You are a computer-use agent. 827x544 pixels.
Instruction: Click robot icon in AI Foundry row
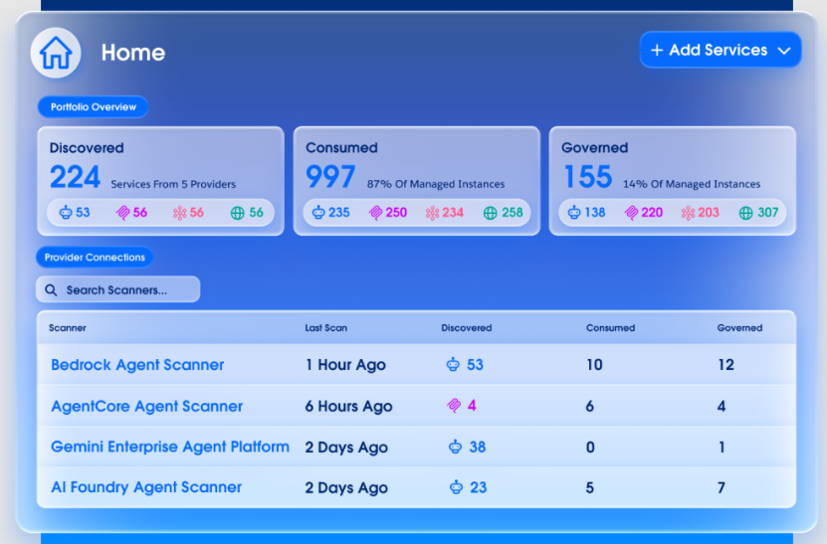(456, 487)
